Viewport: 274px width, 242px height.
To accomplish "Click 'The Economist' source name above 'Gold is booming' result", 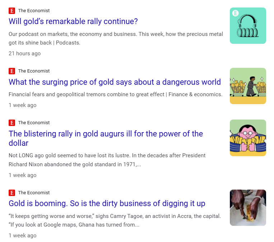I will pos(34,192).
